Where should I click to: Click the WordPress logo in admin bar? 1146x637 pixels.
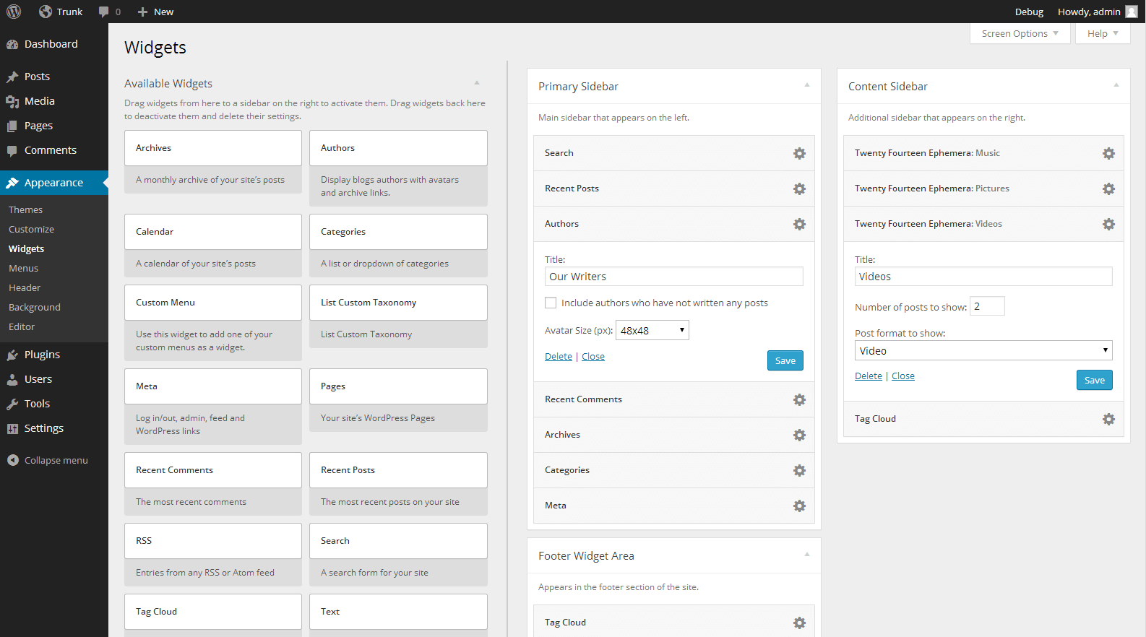[x=14, y=12]
